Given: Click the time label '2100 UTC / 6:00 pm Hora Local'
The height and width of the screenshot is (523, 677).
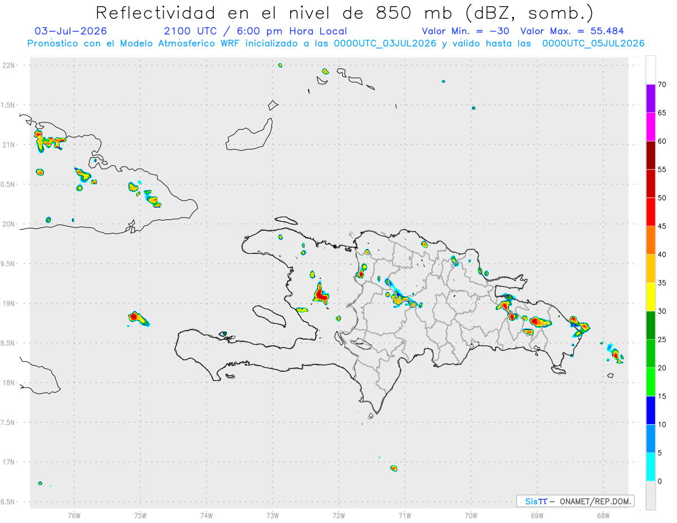Looking at the screenshot, I should tap(256, 31).
